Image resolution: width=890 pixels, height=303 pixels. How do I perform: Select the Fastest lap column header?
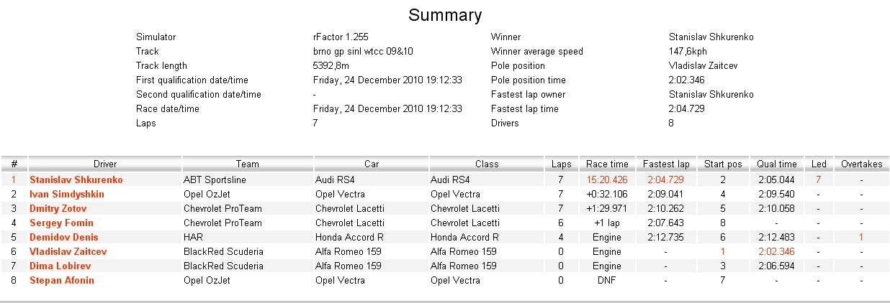click(666, 164)
